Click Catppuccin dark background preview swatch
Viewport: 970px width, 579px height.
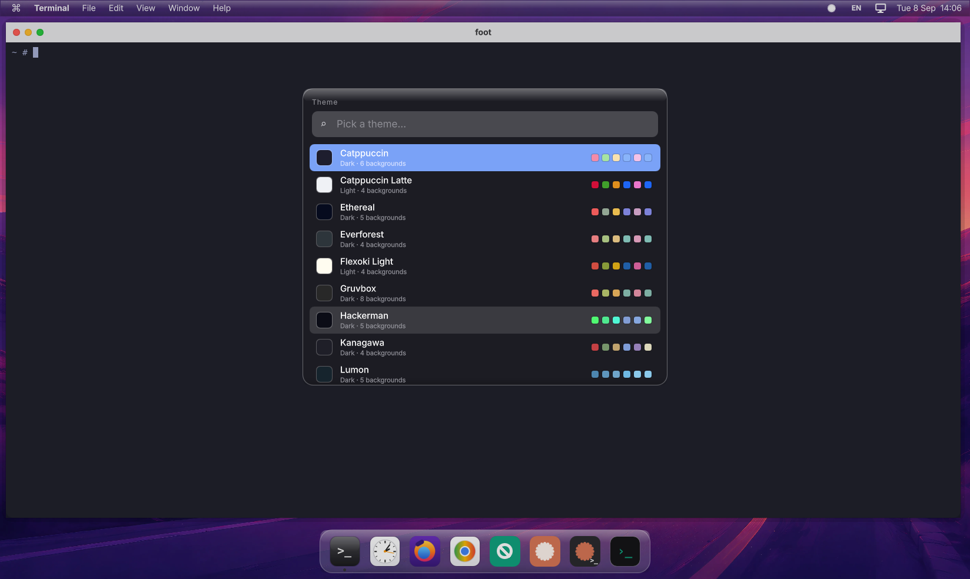coord(324,158)
